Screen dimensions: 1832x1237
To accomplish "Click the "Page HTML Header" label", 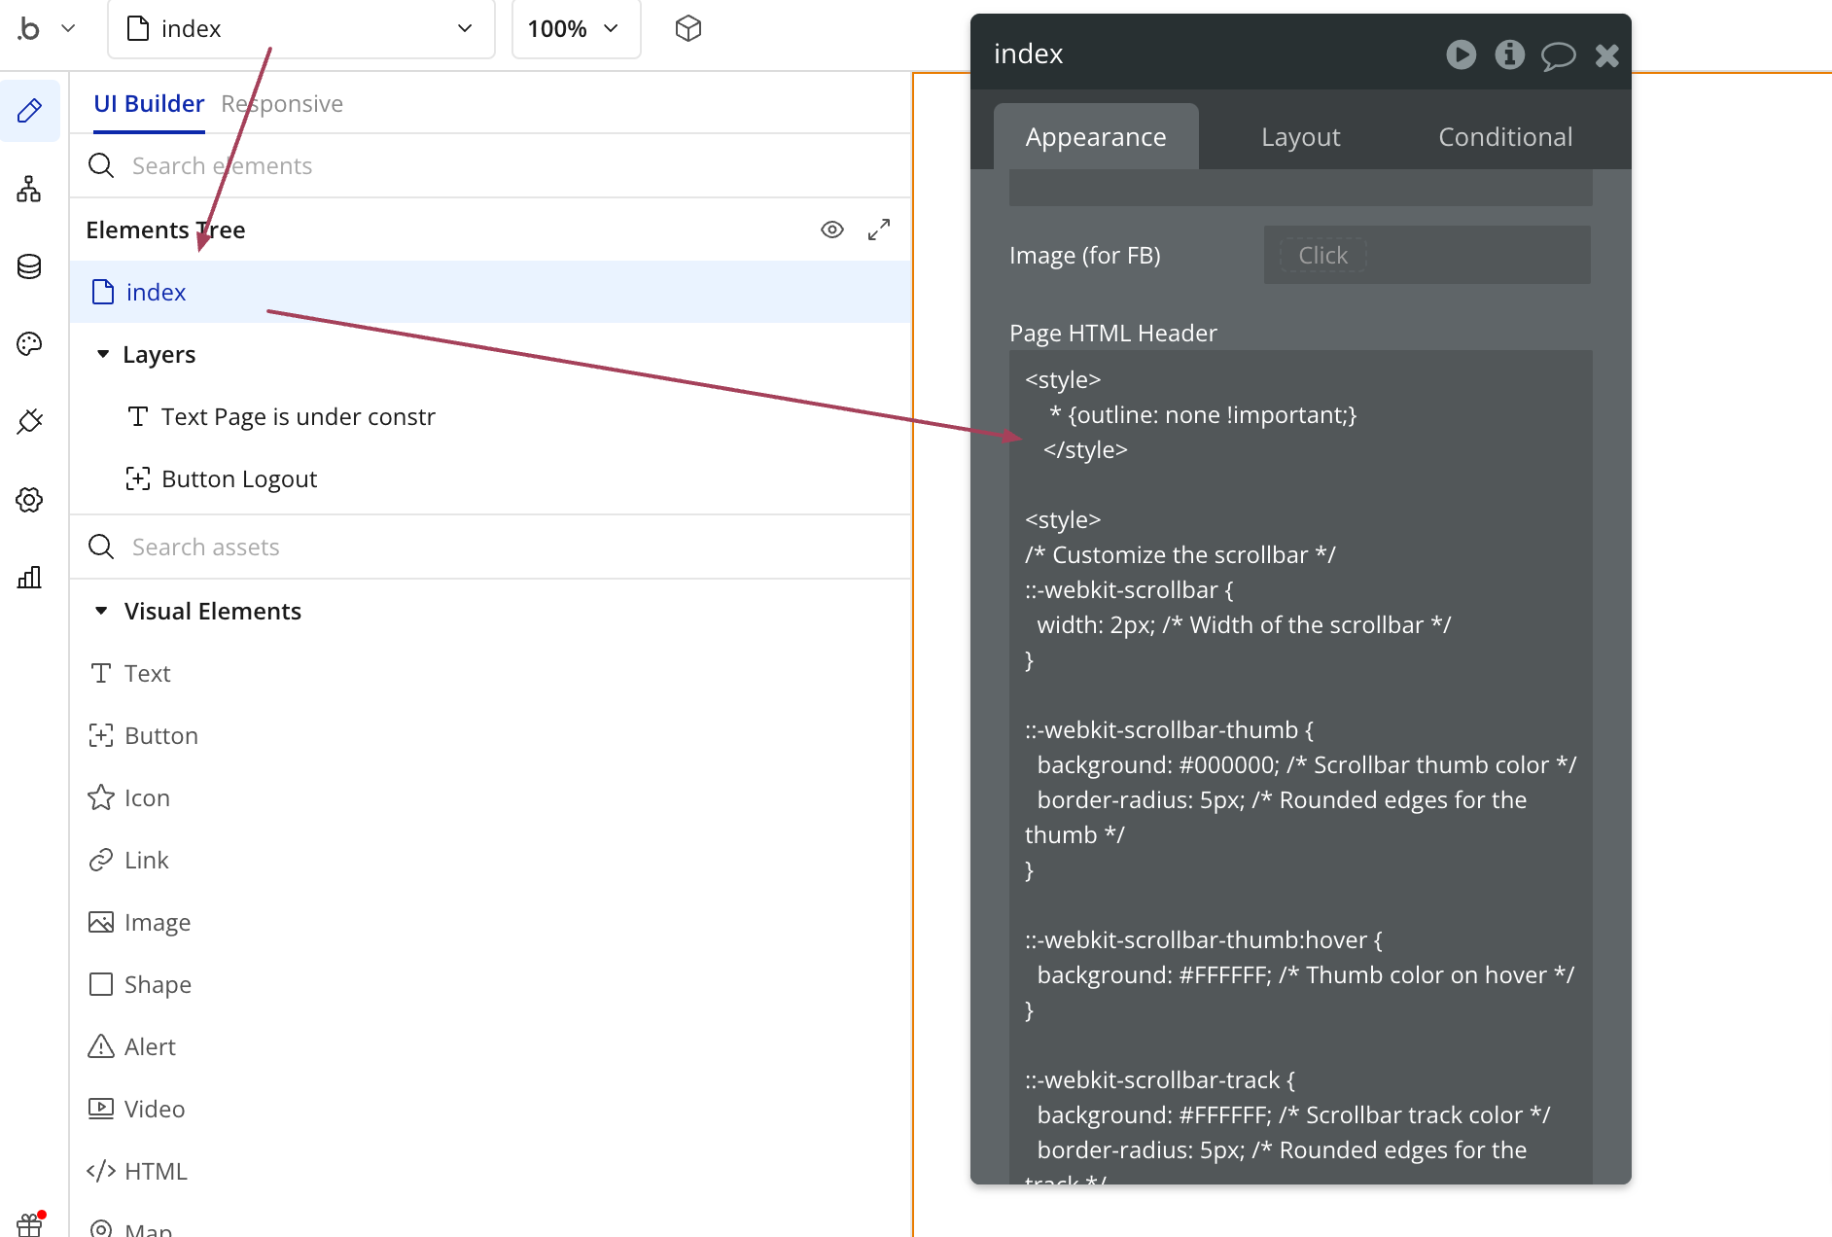I will point(1113,333).
